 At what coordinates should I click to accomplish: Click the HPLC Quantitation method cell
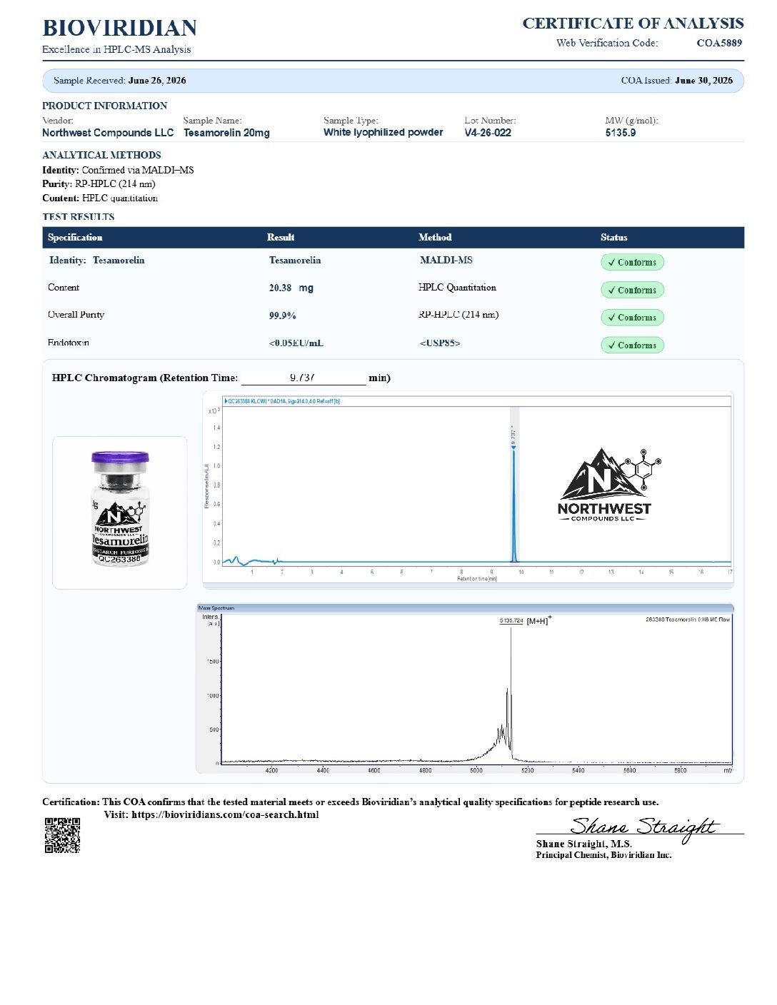pos(457,288)
